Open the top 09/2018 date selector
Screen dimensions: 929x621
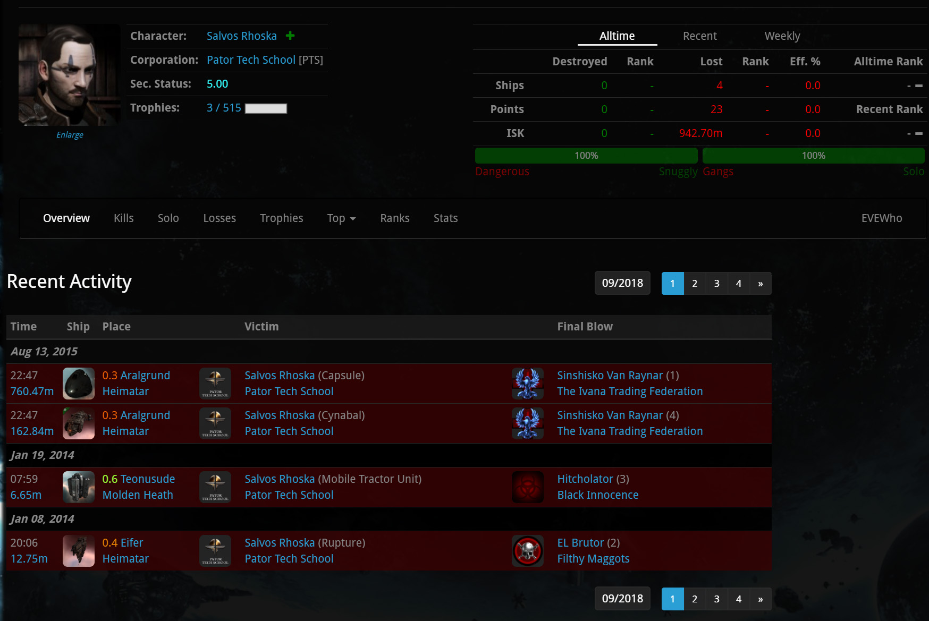click(x=622, y=283)
